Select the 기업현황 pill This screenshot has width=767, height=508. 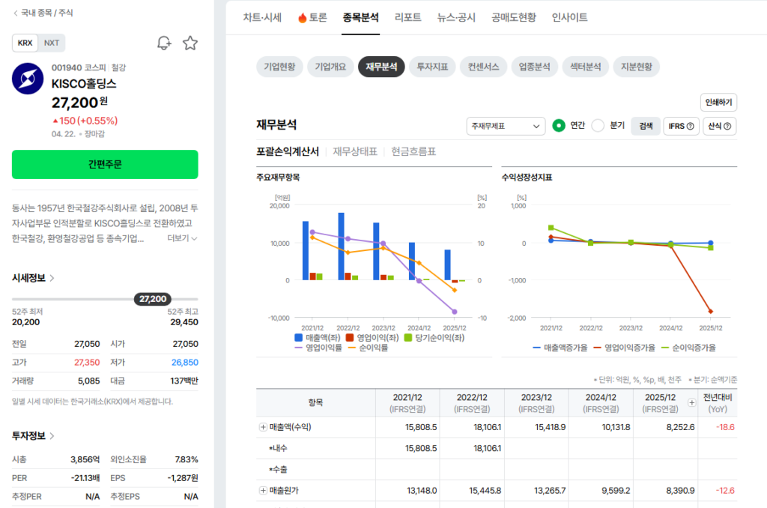[280, 67]
